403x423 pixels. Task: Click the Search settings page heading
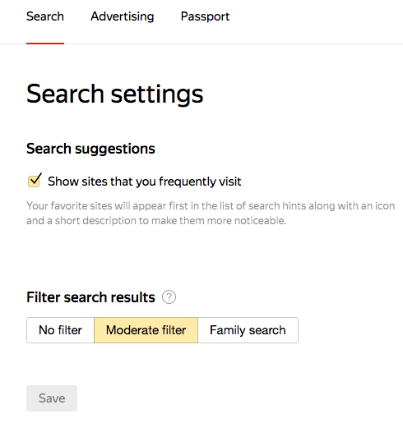(114, 94)
